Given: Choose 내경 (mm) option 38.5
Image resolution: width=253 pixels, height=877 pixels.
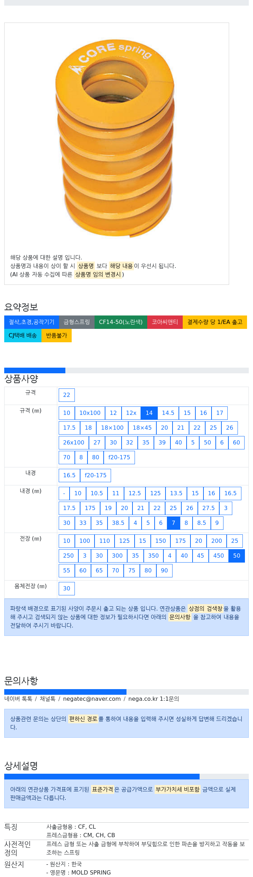Looking at the screenshot, I should point(118,523).
